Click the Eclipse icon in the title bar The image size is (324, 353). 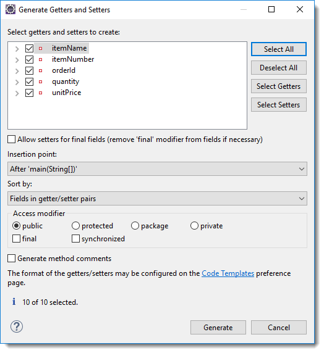11,9
